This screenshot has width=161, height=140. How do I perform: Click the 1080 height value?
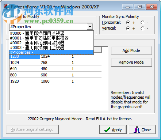(45, 81)
